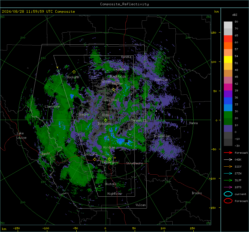Click the Limestone map label
This screenshot has width=249, height=232.
point(52,106)
